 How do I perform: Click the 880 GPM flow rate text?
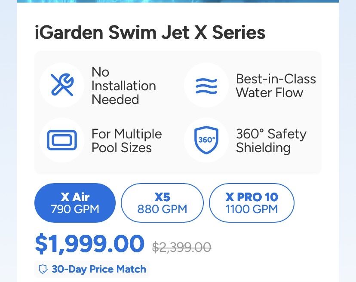(162, 209)
